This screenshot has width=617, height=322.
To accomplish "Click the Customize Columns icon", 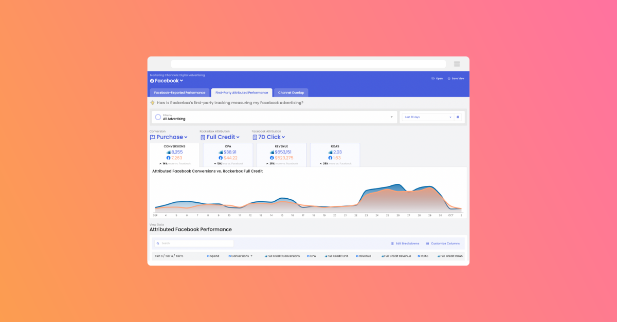I will click(x=428, y=243).
